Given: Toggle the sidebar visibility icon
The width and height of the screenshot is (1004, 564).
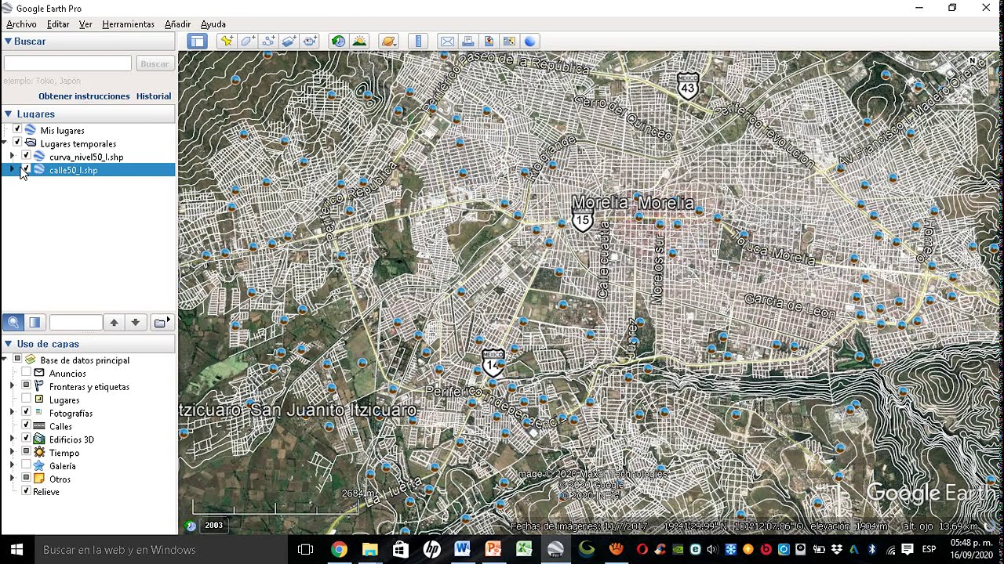Looking at the screenshot, I should [197, 41].
